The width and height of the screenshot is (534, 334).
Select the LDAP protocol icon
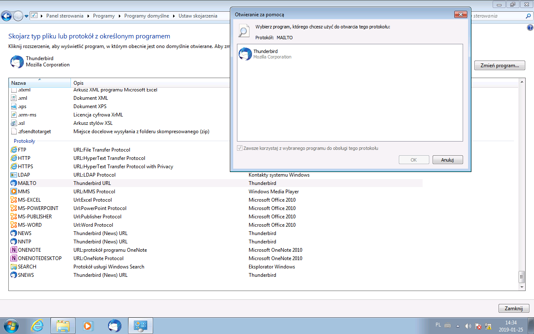coord(14,175)
